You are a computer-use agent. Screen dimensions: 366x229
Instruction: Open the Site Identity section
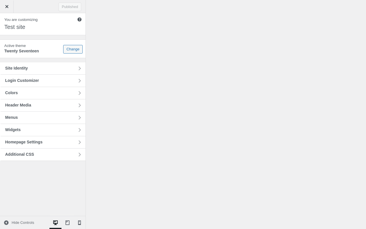[x=43, y=68]
